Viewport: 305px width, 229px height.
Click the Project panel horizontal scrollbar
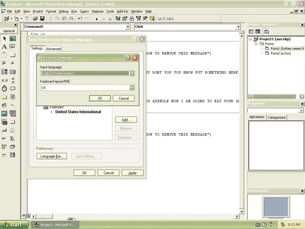point(274,96)
